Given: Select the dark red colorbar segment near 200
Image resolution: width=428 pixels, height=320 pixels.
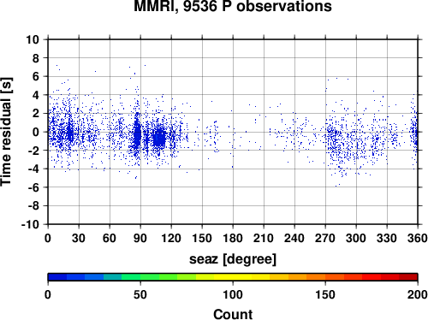Looking at the screenshot, I should click(x=408, y=277).
